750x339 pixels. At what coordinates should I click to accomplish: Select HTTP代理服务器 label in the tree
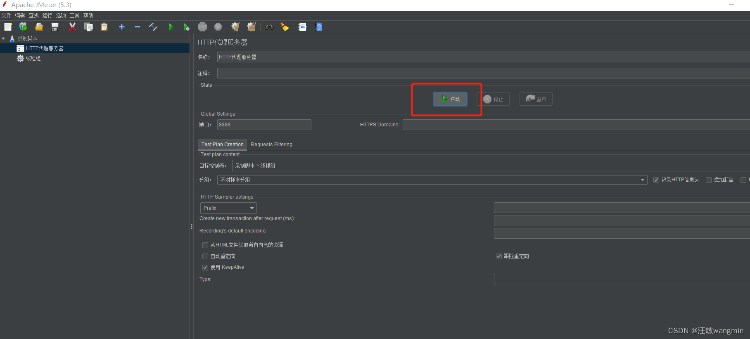45,48
